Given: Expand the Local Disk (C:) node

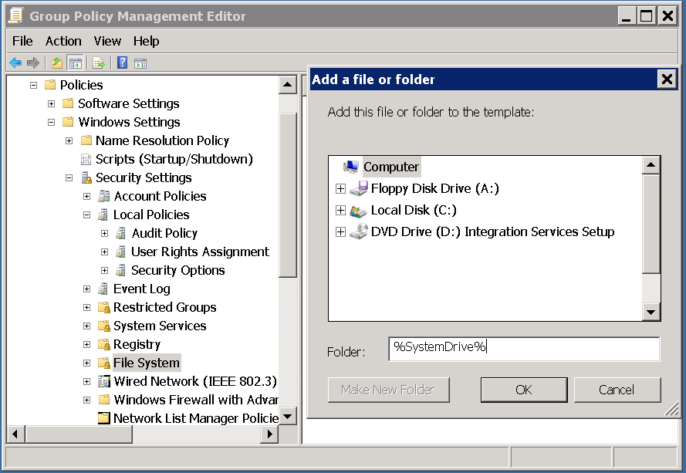Looking at the screenshot, I should [340, 210].
